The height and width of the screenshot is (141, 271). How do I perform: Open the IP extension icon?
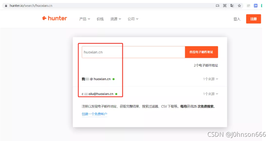coord(248,6)
